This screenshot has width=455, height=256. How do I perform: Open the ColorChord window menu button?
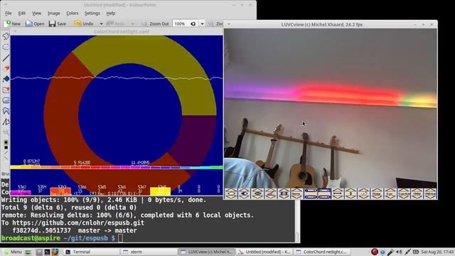(x=15, y=31)
